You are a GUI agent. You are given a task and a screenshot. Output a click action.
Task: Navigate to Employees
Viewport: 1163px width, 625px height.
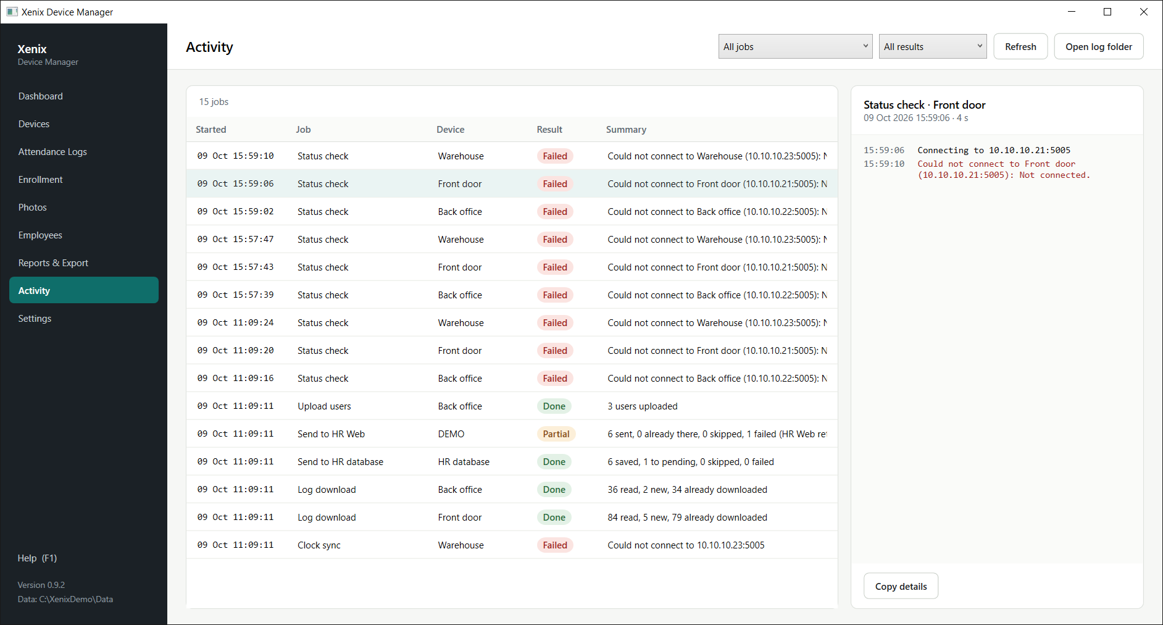tap(84, 235)
